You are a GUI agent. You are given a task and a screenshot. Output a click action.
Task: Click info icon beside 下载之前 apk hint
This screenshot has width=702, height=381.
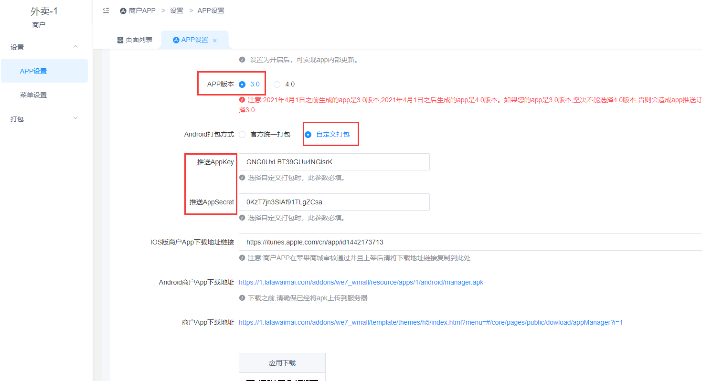click(242, 298)
